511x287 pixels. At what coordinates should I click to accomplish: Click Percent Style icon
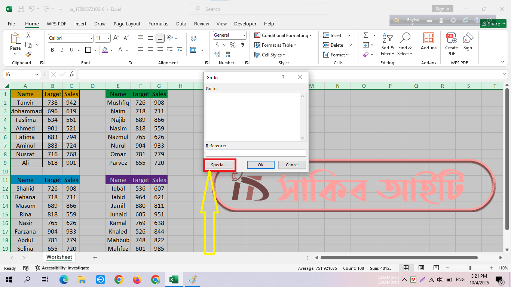pos(233,45)
